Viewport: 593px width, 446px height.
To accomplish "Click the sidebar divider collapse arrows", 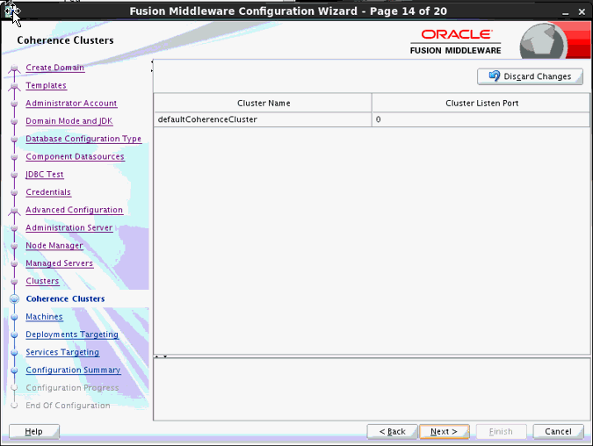I will coord(152,66).
